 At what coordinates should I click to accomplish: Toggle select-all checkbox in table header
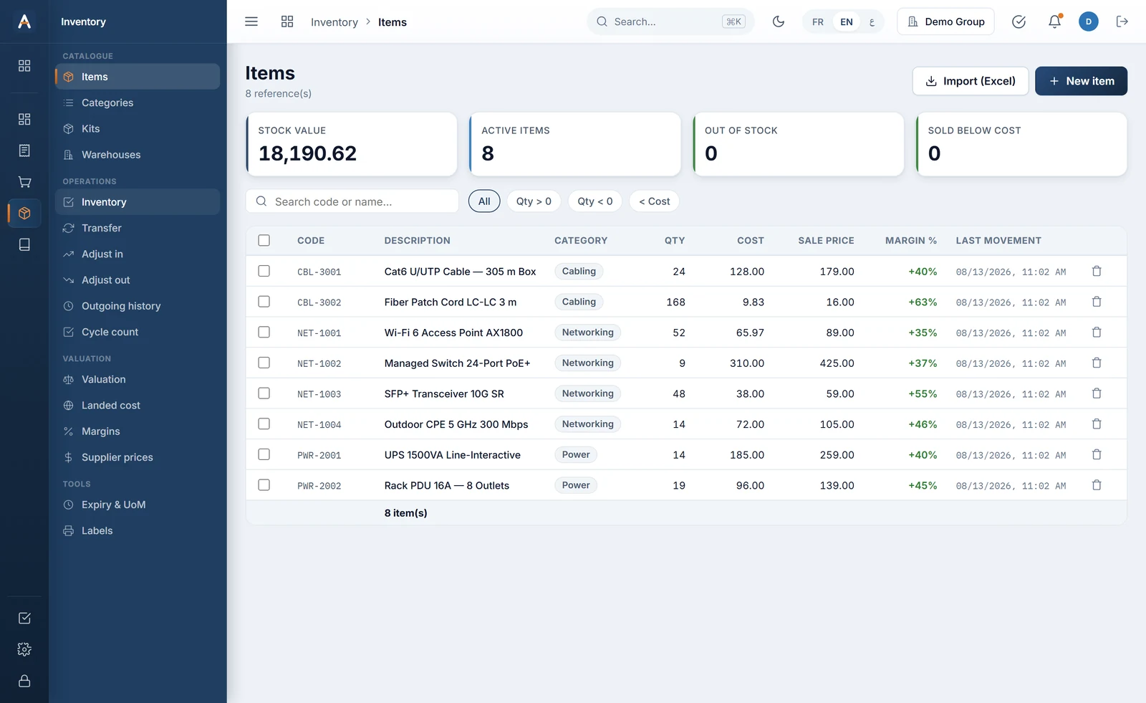pos(264,241)
